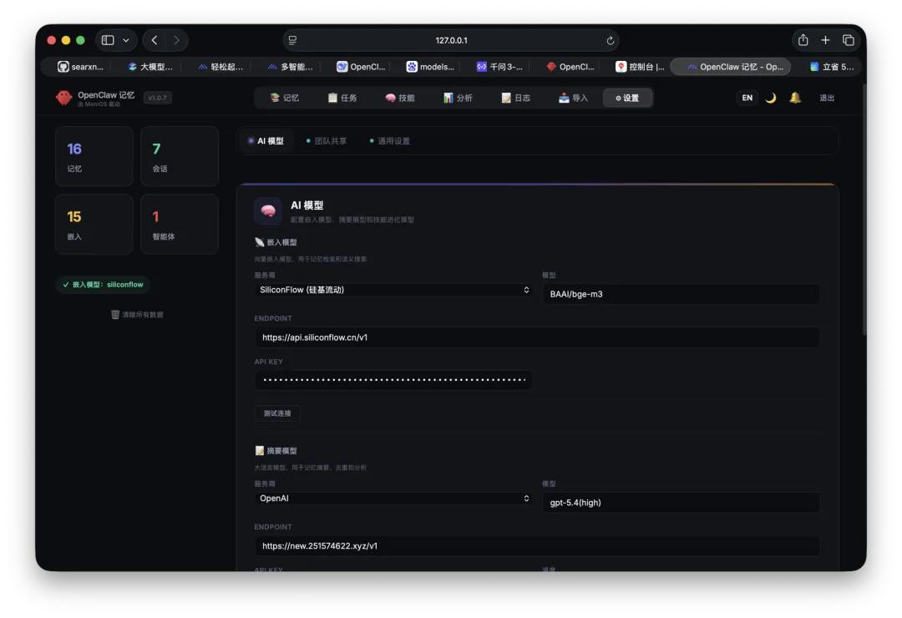Click the new.251574622.xyz endpoint field
The image size is (902, 618).
[x=537, y=546]
